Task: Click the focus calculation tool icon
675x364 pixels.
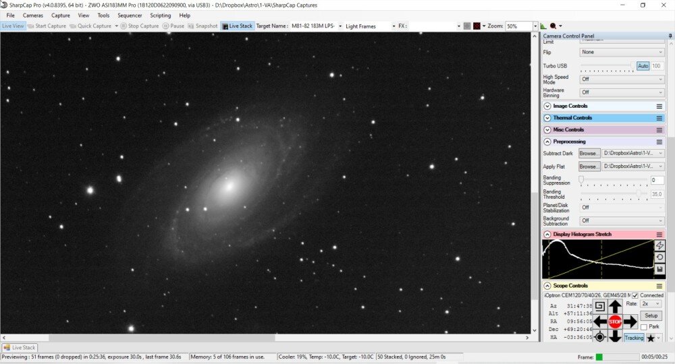Action: (553, 26)
